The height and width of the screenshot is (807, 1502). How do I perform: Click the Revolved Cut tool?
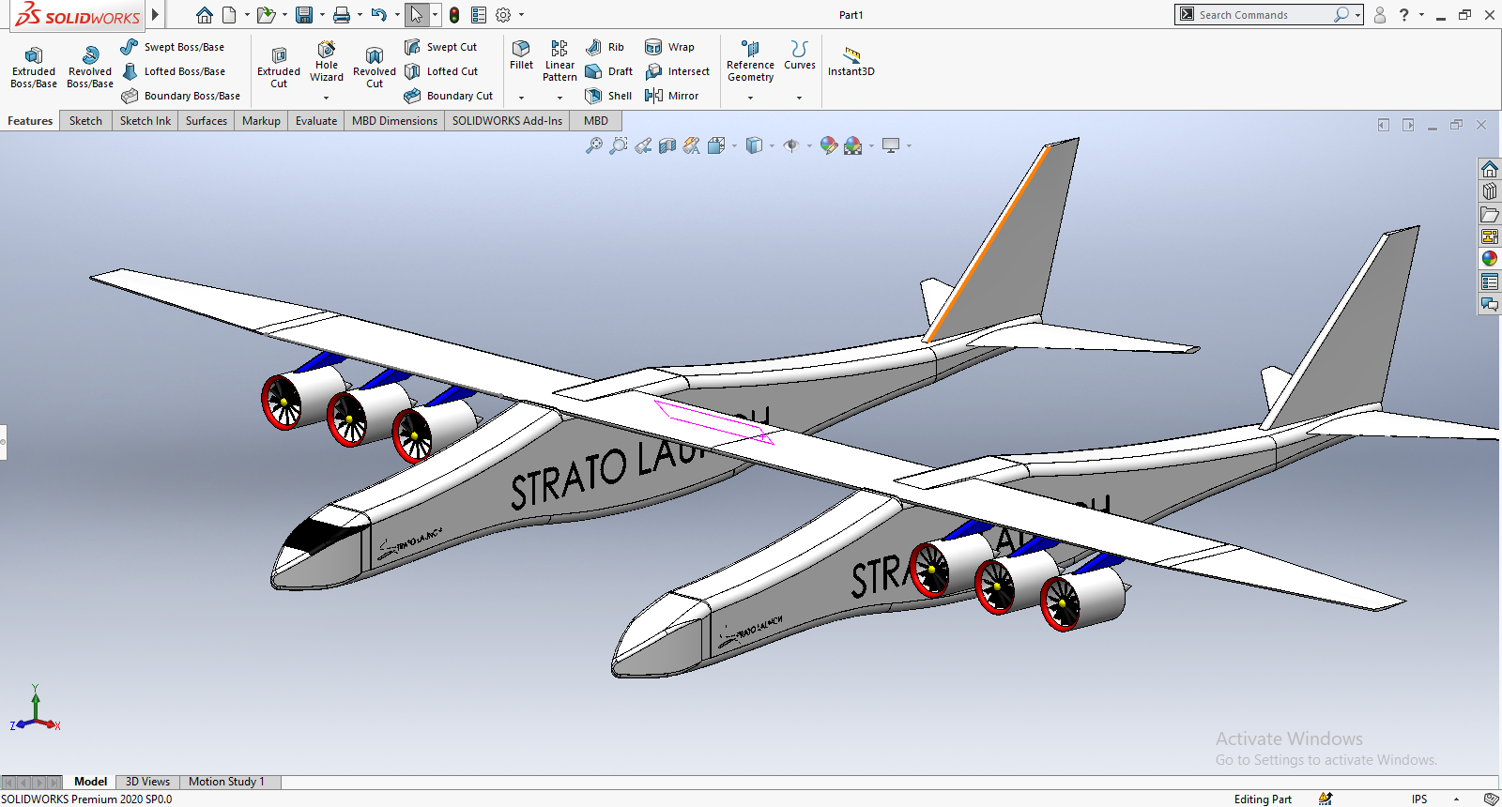(x=375, y=68)
